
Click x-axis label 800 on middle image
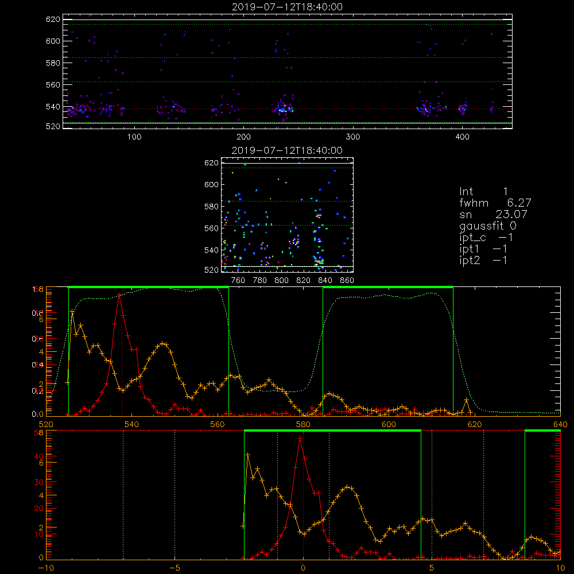pos(281,281)
